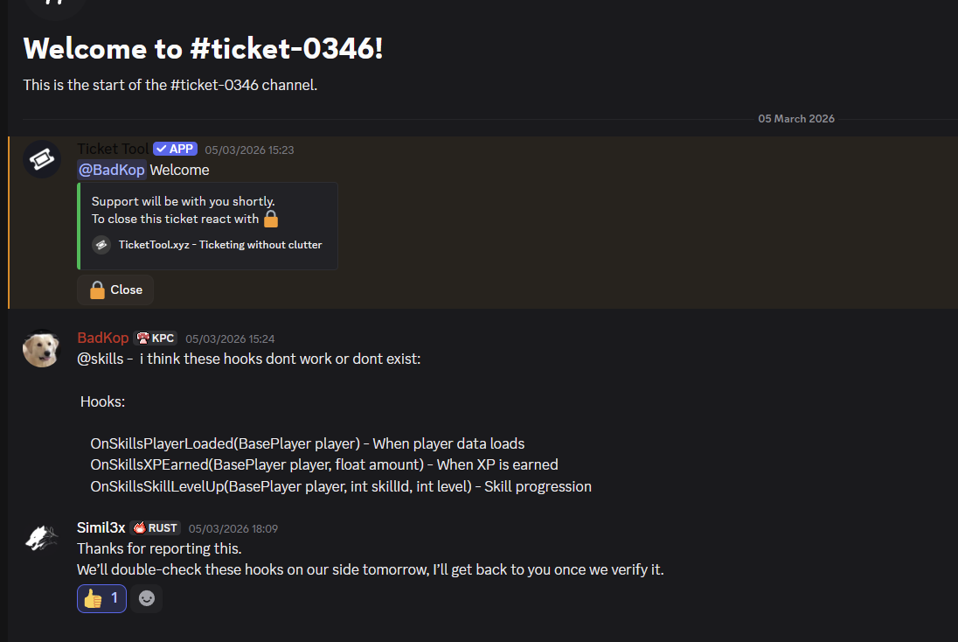The width and height of the screenshot is (958, 642).
Task: Select BadKop's dog avatar
Action: point(41,347)
